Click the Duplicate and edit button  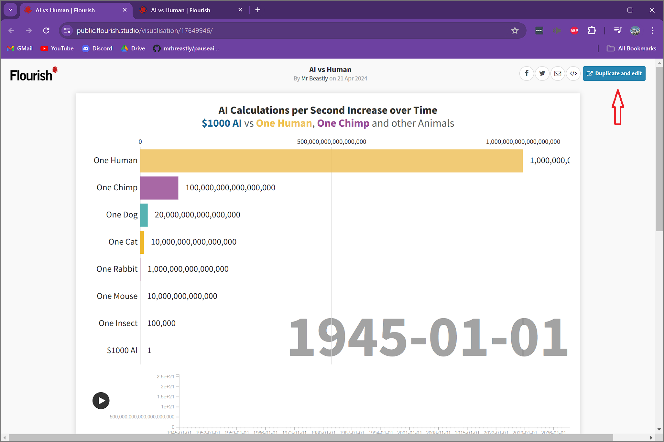click(x=614, y=73)
